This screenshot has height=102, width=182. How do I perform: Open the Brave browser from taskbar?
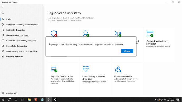click(36, 100)
